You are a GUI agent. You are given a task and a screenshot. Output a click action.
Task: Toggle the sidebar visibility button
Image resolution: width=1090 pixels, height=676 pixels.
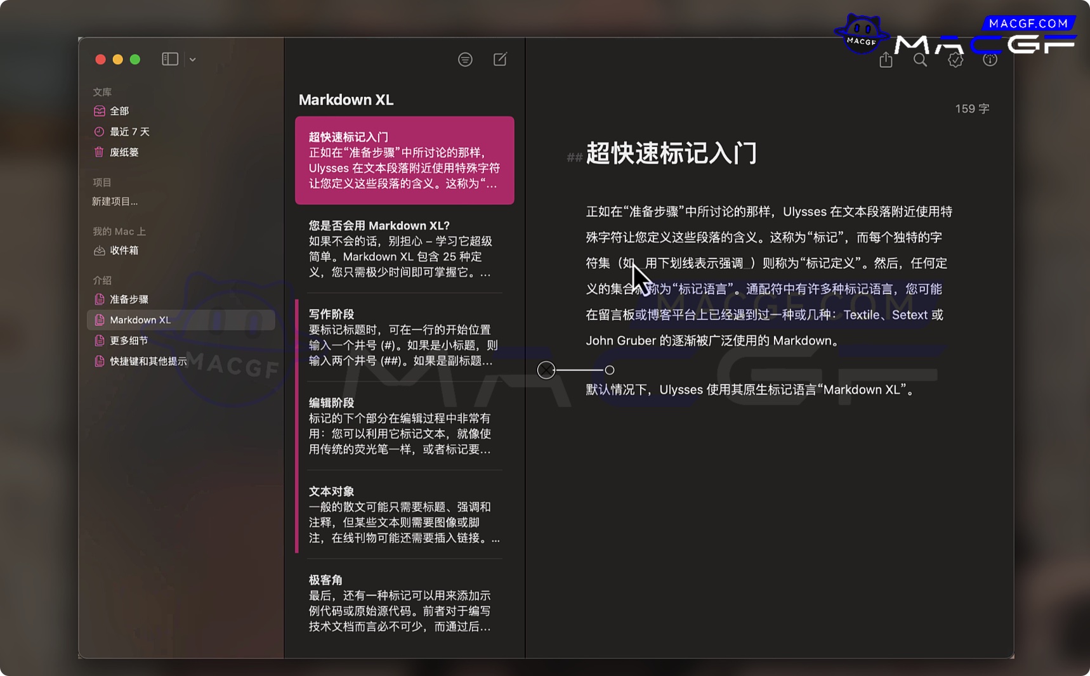pyautogui.click(x=170, y=59)
